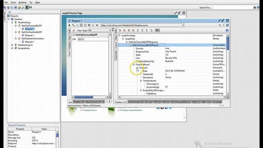This screenshot has width=263, height=148.
Task: Select GetWeatherInformation in the navigator tree
Action: (32, 39)
